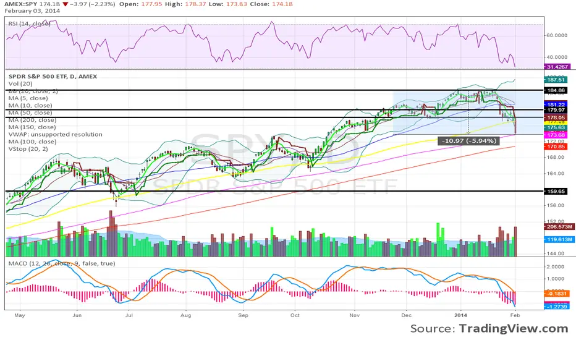Click the Nov label on the time axis

click(355, 315)
